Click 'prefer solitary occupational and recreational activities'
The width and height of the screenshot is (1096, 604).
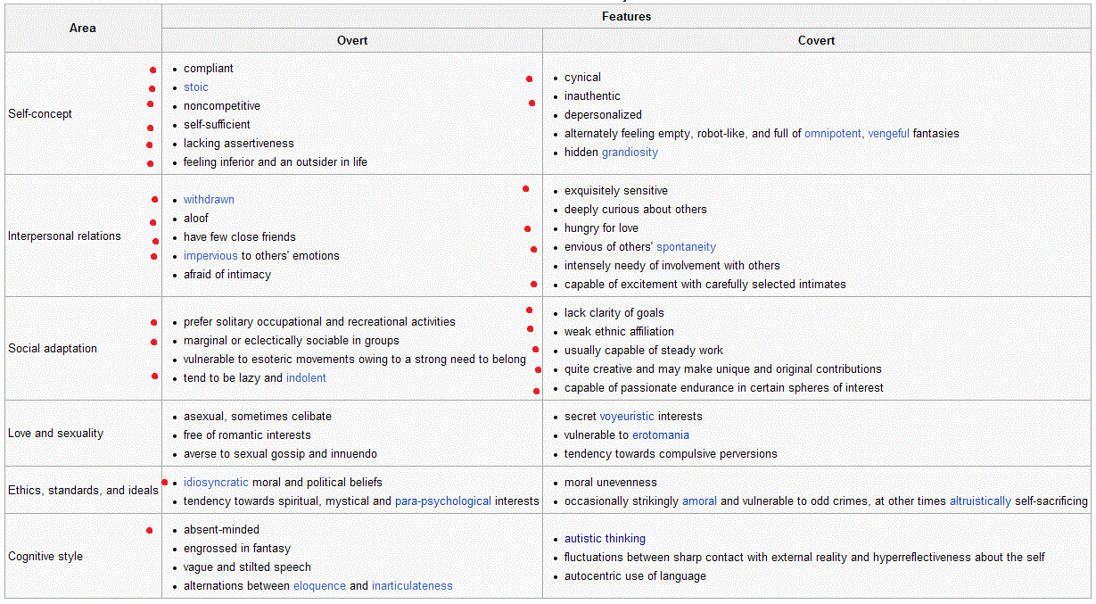[319, 322]
